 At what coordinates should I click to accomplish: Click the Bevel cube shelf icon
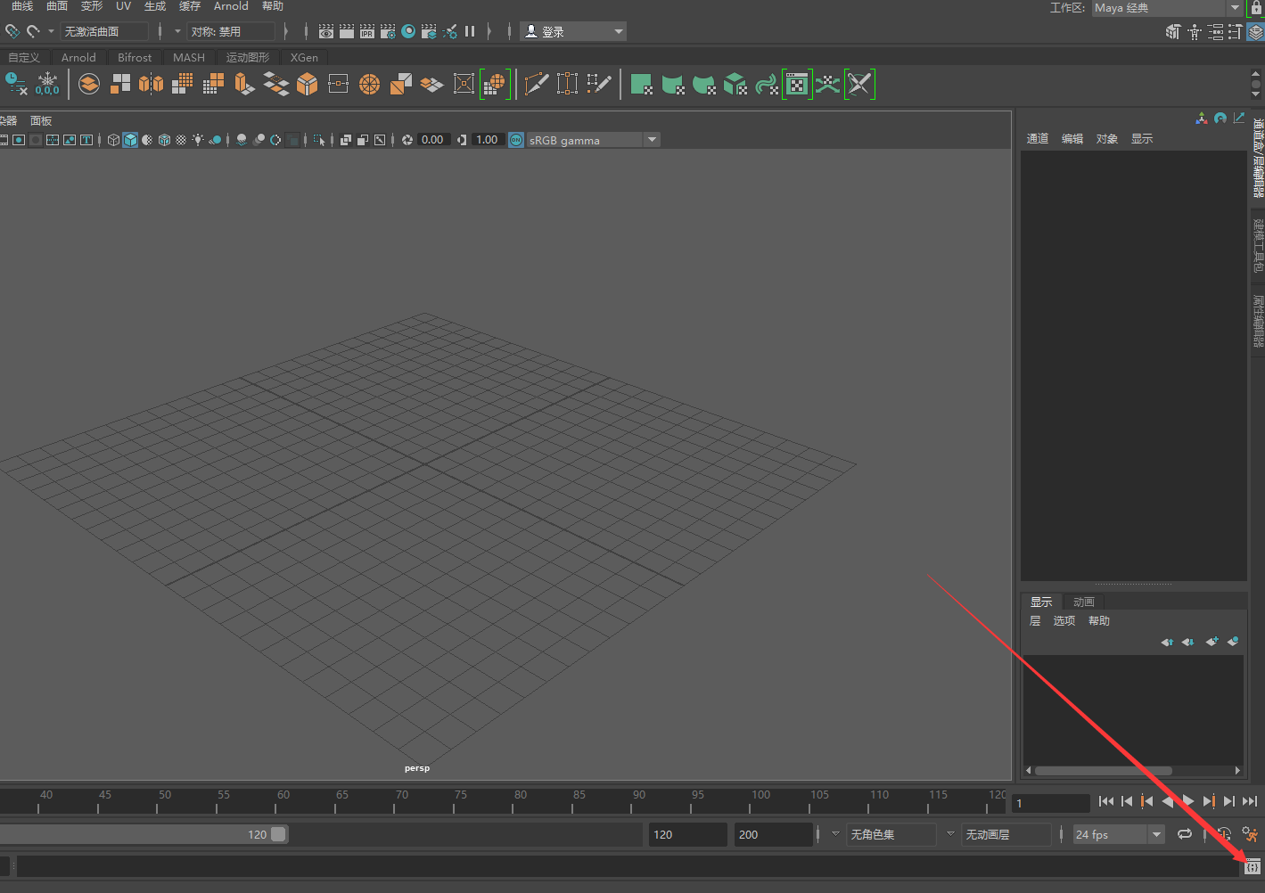tap(307, 84)
